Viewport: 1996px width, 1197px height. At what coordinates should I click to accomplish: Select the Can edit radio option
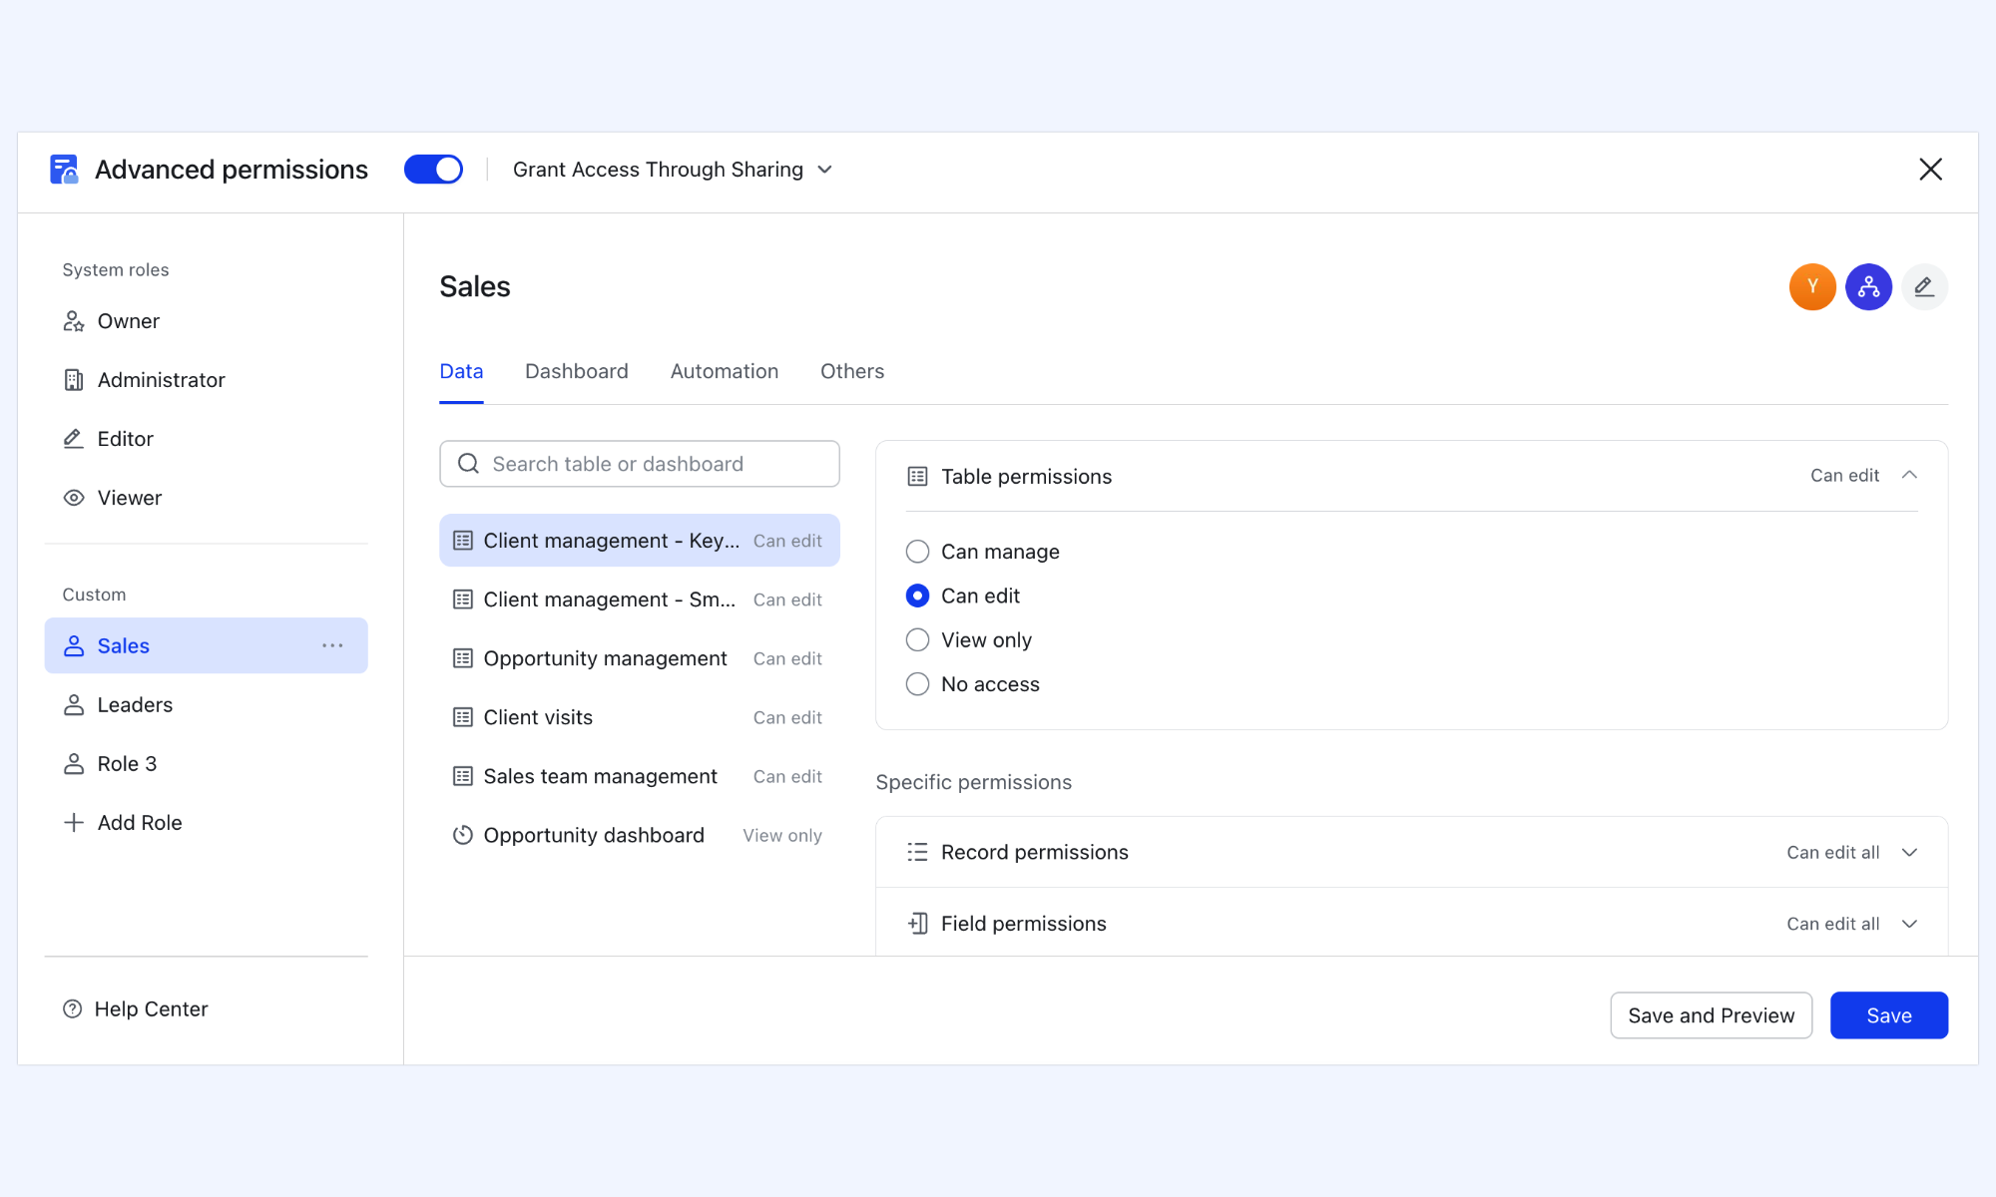click(x=917, y=596)
